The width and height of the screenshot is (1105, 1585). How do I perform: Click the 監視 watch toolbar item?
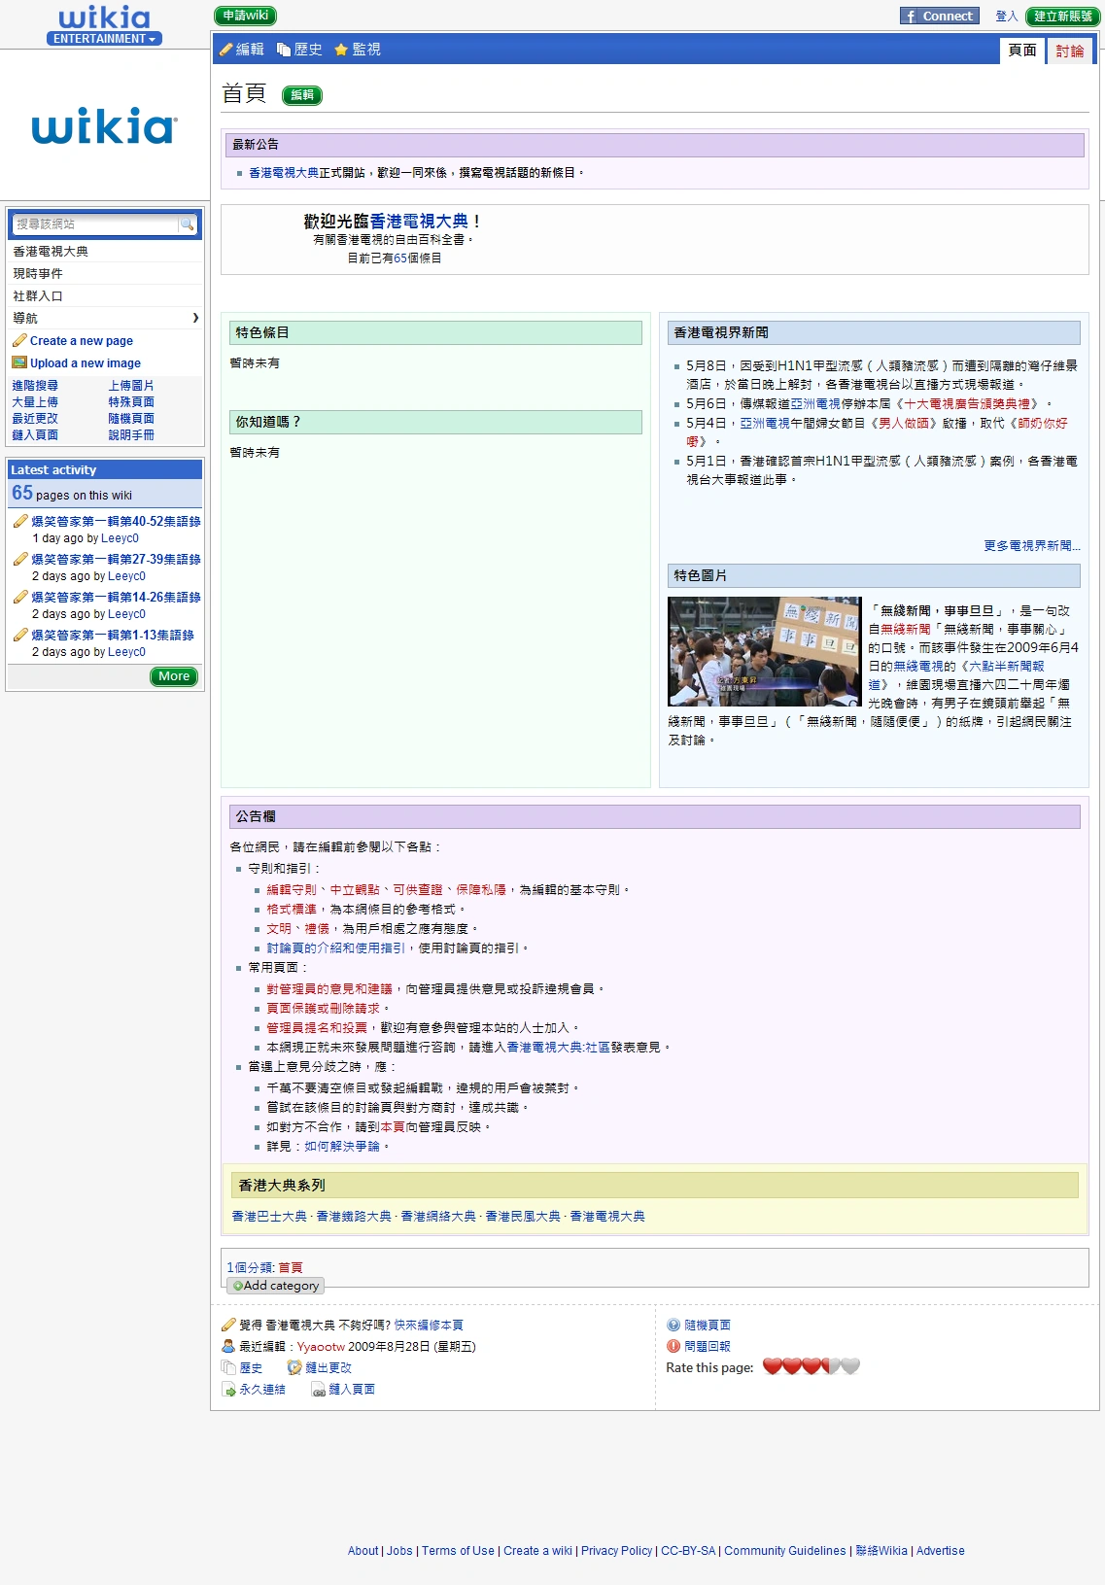click(x=357, y=50)
